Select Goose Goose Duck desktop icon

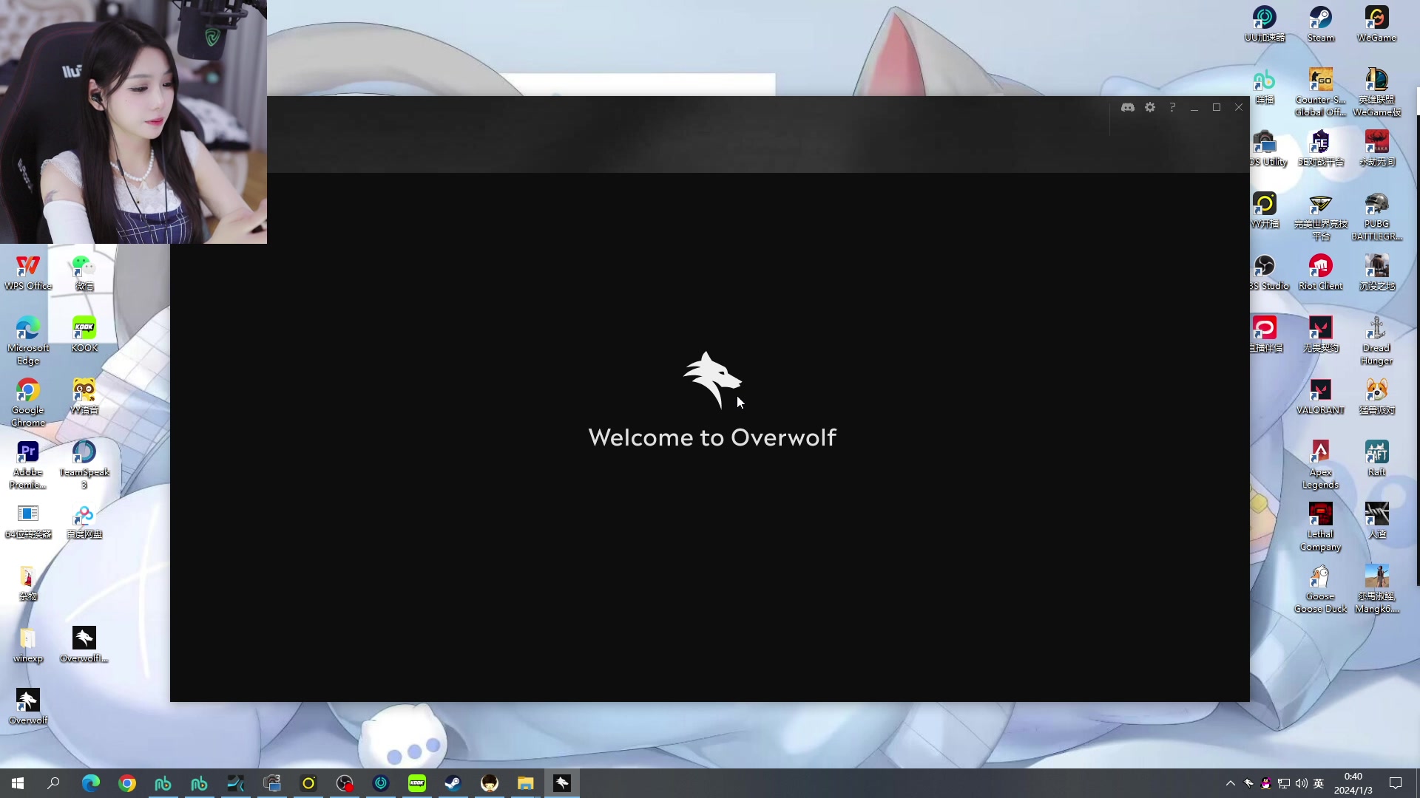(x=1321, y=588)
